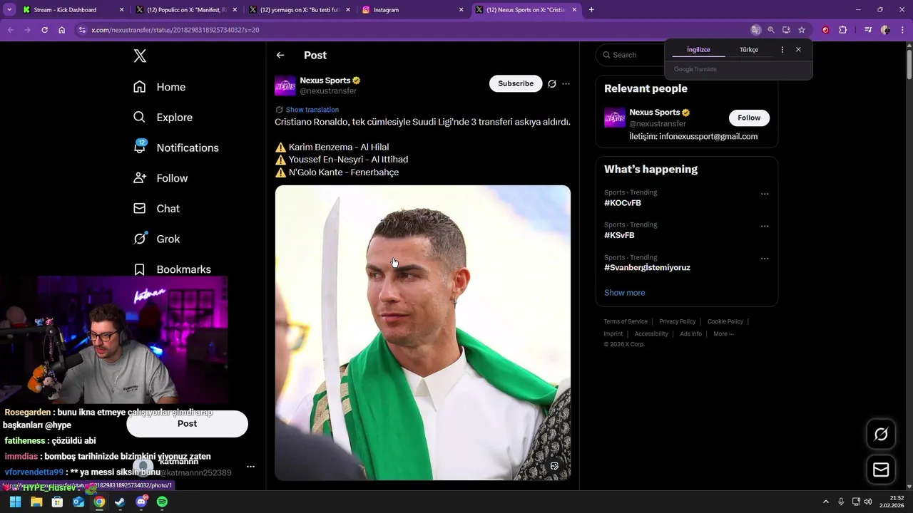Viewport: 913px width, 513px height.
Task: Open the media controls icon in toolbar
Action: tap(868, 30)
